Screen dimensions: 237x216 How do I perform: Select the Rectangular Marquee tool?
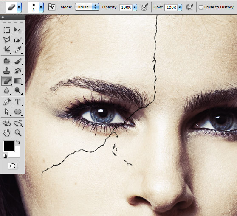7,30
